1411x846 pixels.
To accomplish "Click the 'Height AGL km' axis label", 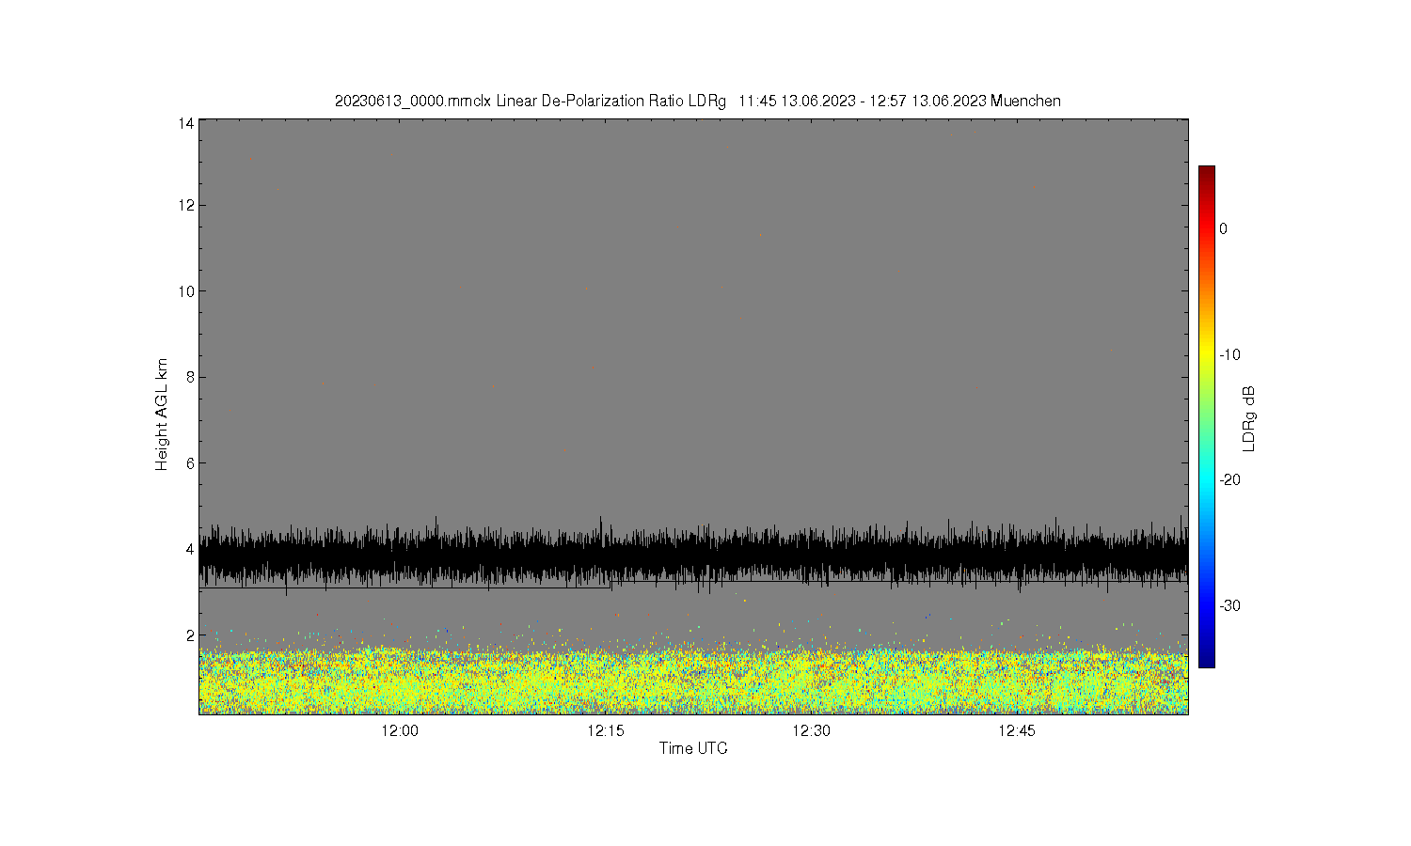I will point(162,415).
